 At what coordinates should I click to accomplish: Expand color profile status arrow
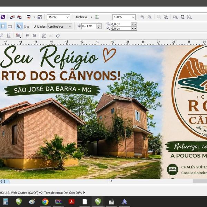[84, 193]
